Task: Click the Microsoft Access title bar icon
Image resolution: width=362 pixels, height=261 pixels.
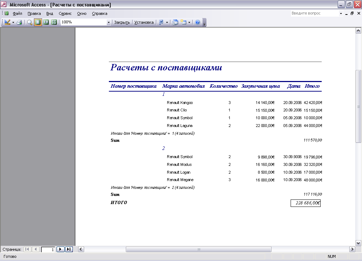Action: coord(4,4)
